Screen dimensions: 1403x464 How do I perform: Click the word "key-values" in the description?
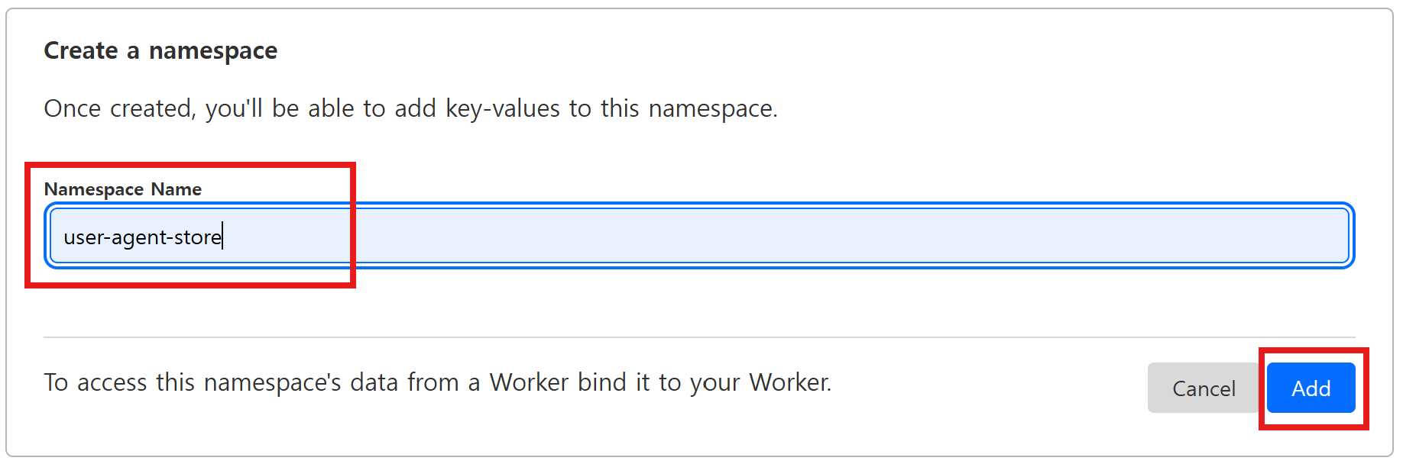click(503, 109)
